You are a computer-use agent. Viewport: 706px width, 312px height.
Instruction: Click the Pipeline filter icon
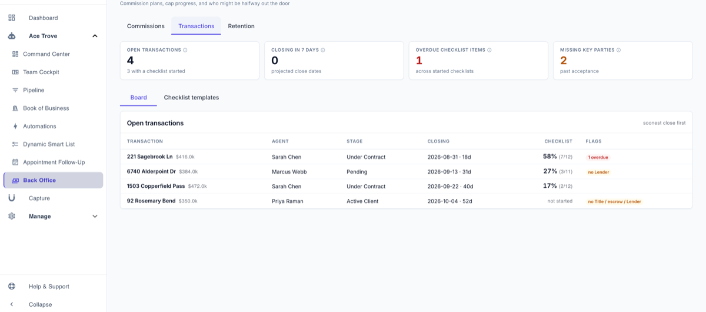[15, 90]
